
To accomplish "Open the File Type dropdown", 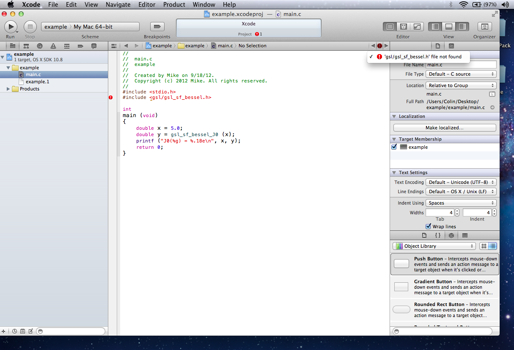I will click(461, 74).
